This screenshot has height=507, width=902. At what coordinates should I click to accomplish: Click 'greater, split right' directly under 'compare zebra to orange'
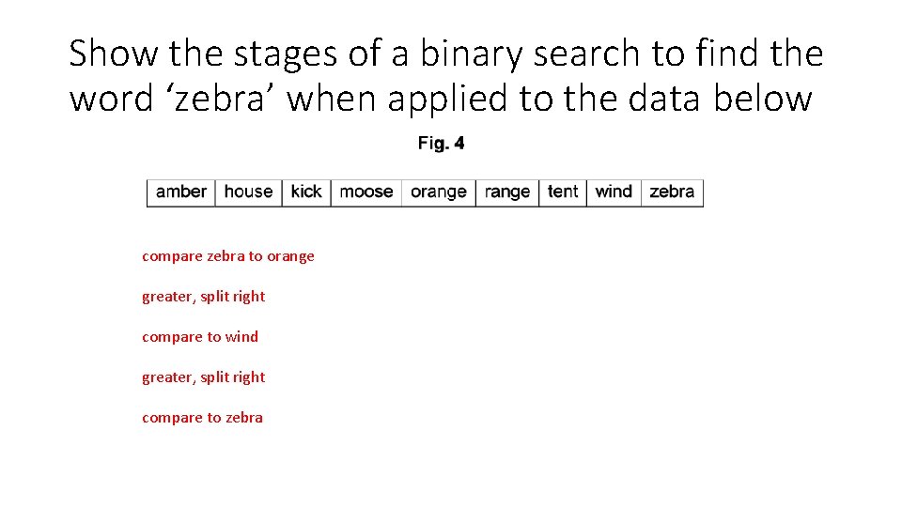click(203, 297)
